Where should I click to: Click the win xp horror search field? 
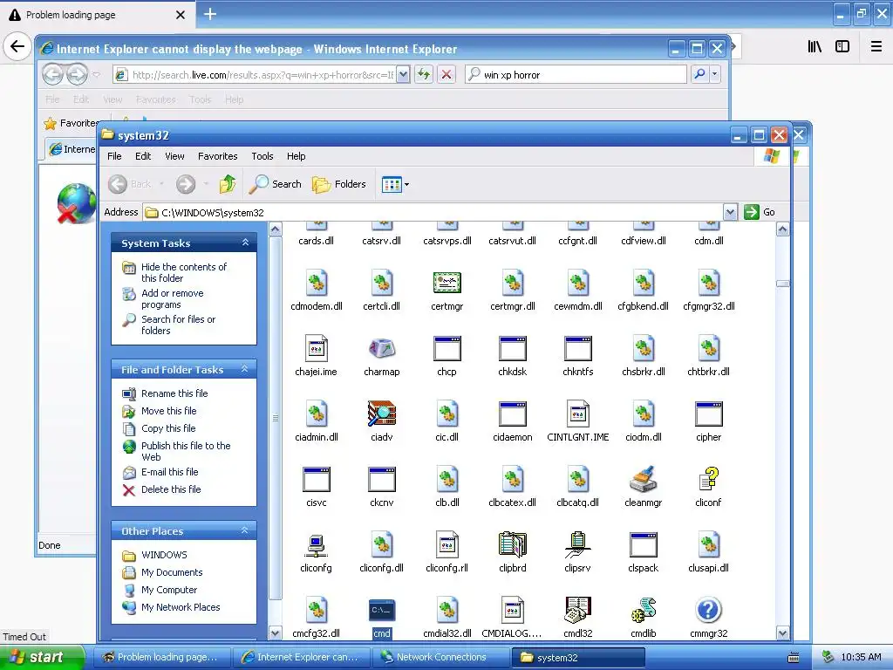pyautogui.click(x=576, y=75)
